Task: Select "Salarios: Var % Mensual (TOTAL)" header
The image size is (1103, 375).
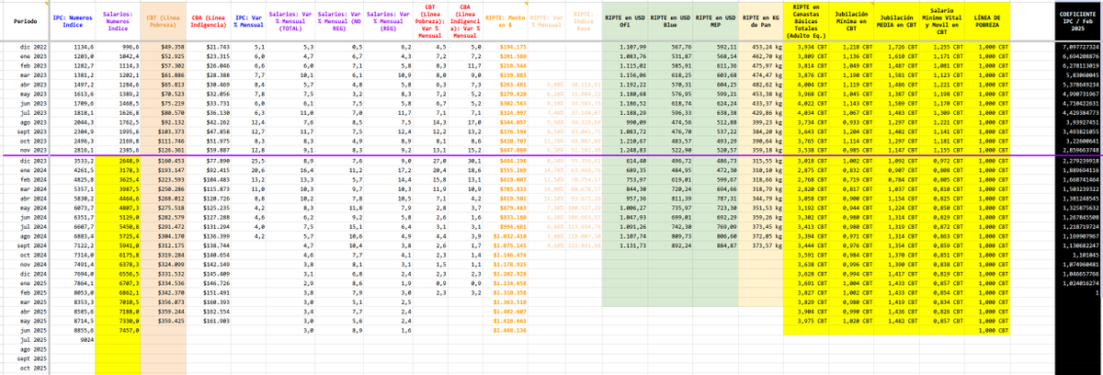Action: pyautogui.click(x=292, y=21)
